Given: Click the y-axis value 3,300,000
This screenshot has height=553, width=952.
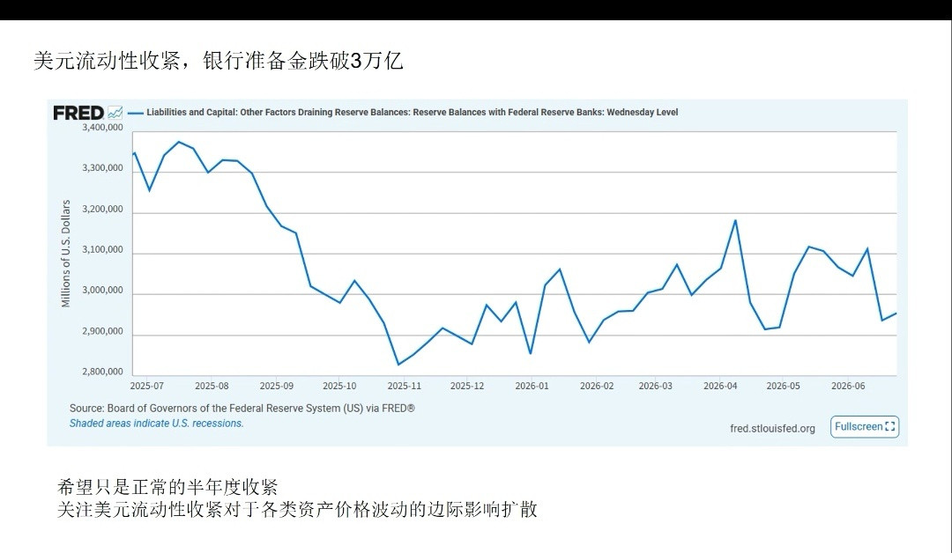Looking at the screenshot, I should coord(102,168).
